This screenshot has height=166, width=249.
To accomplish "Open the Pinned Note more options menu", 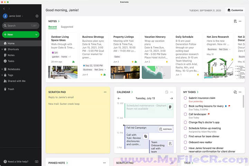I will point(104,163).
